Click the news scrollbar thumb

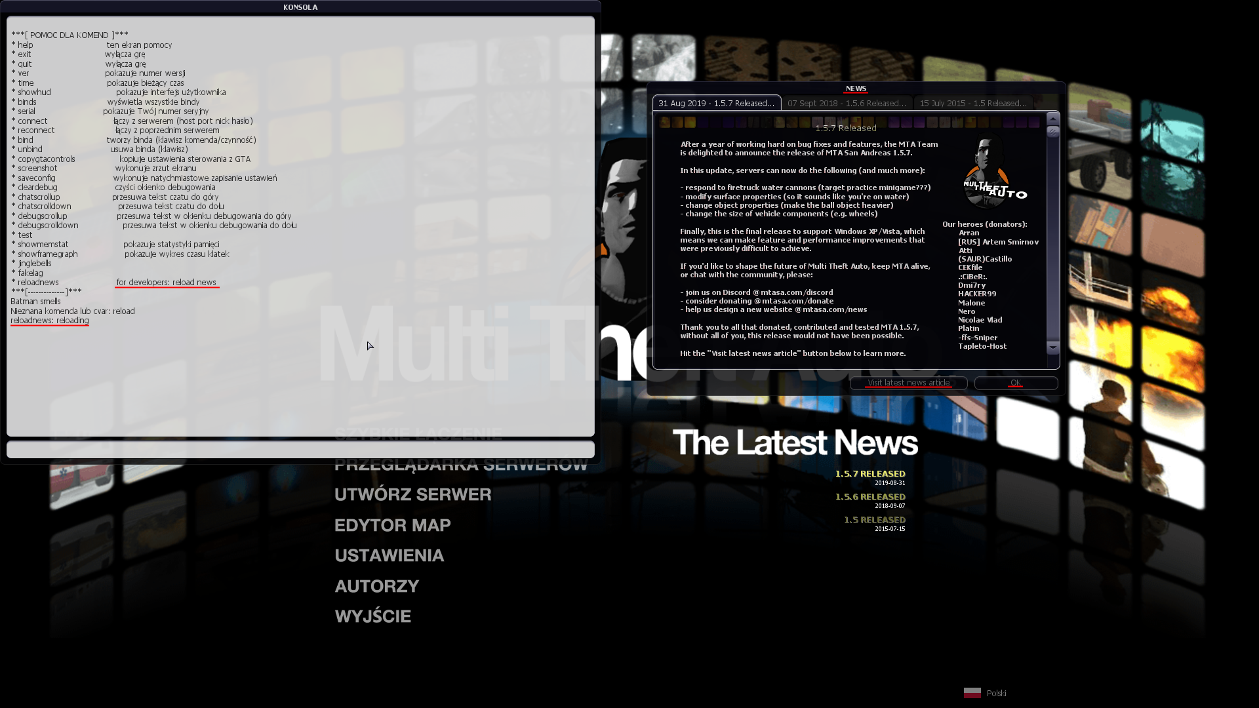pos(1053,132)
